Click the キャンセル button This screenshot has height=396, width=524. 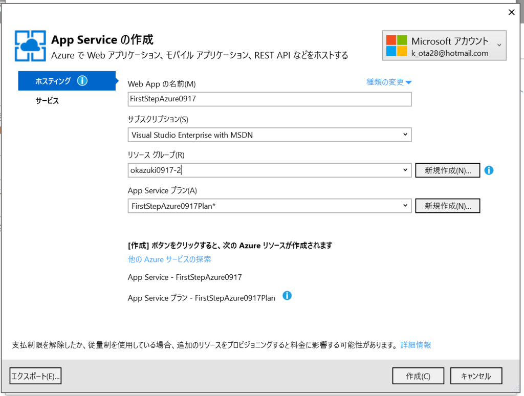pos(476,376)
